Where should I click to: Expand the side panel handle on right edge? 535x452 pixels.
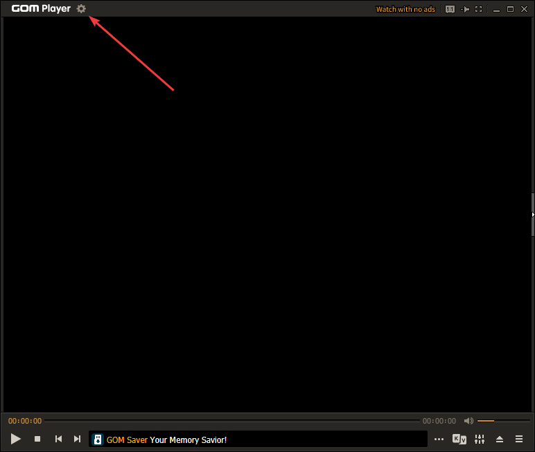533,215
